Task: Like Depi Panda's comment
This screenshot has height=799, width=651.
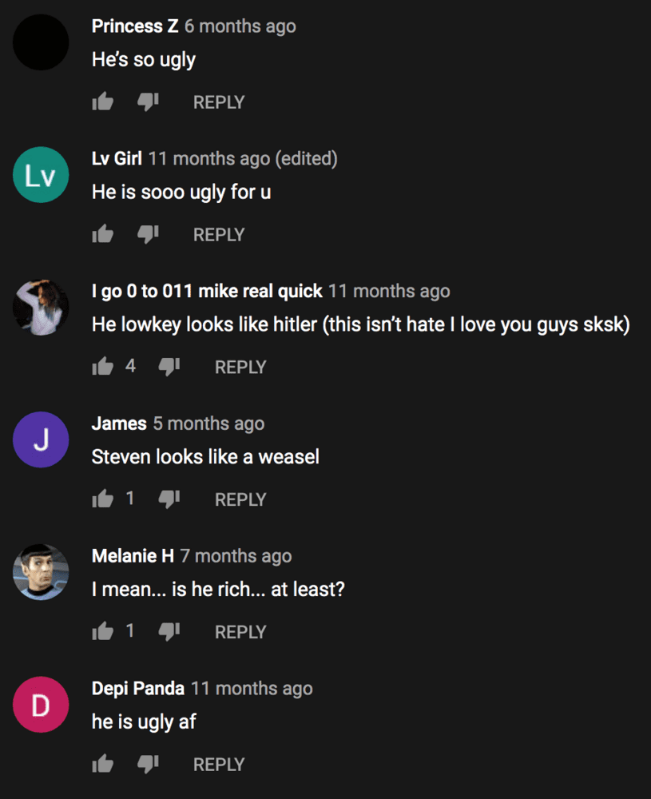Action: point(102,764)
